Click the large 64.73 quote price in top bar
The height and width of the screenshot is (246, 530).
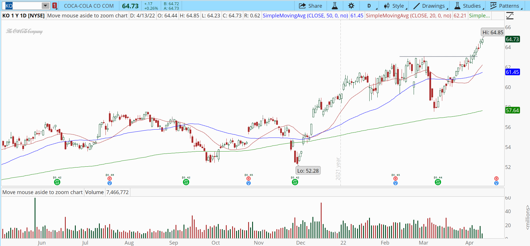(130, 6)
